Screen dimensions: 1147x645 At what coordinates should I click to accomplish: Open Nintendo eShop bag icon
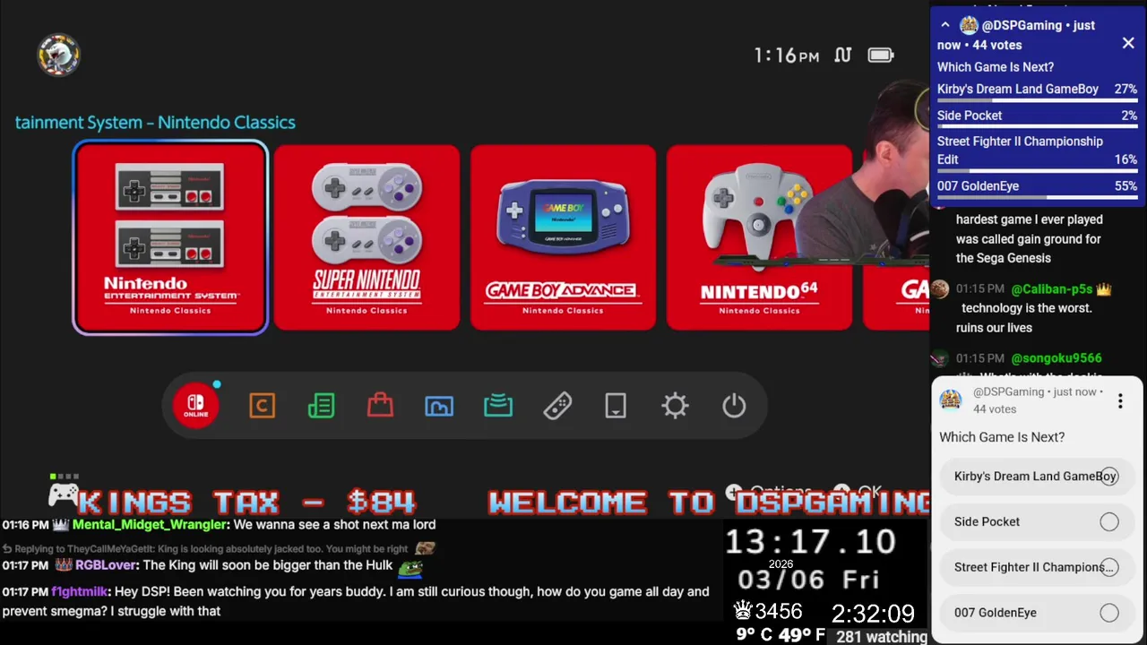[x=380, y=406]
